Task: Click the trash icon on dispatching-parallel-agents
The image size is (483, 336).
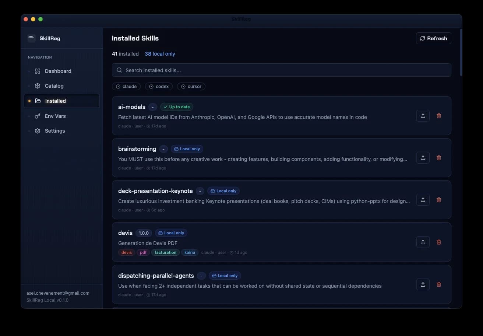Action: click(439, 284)
